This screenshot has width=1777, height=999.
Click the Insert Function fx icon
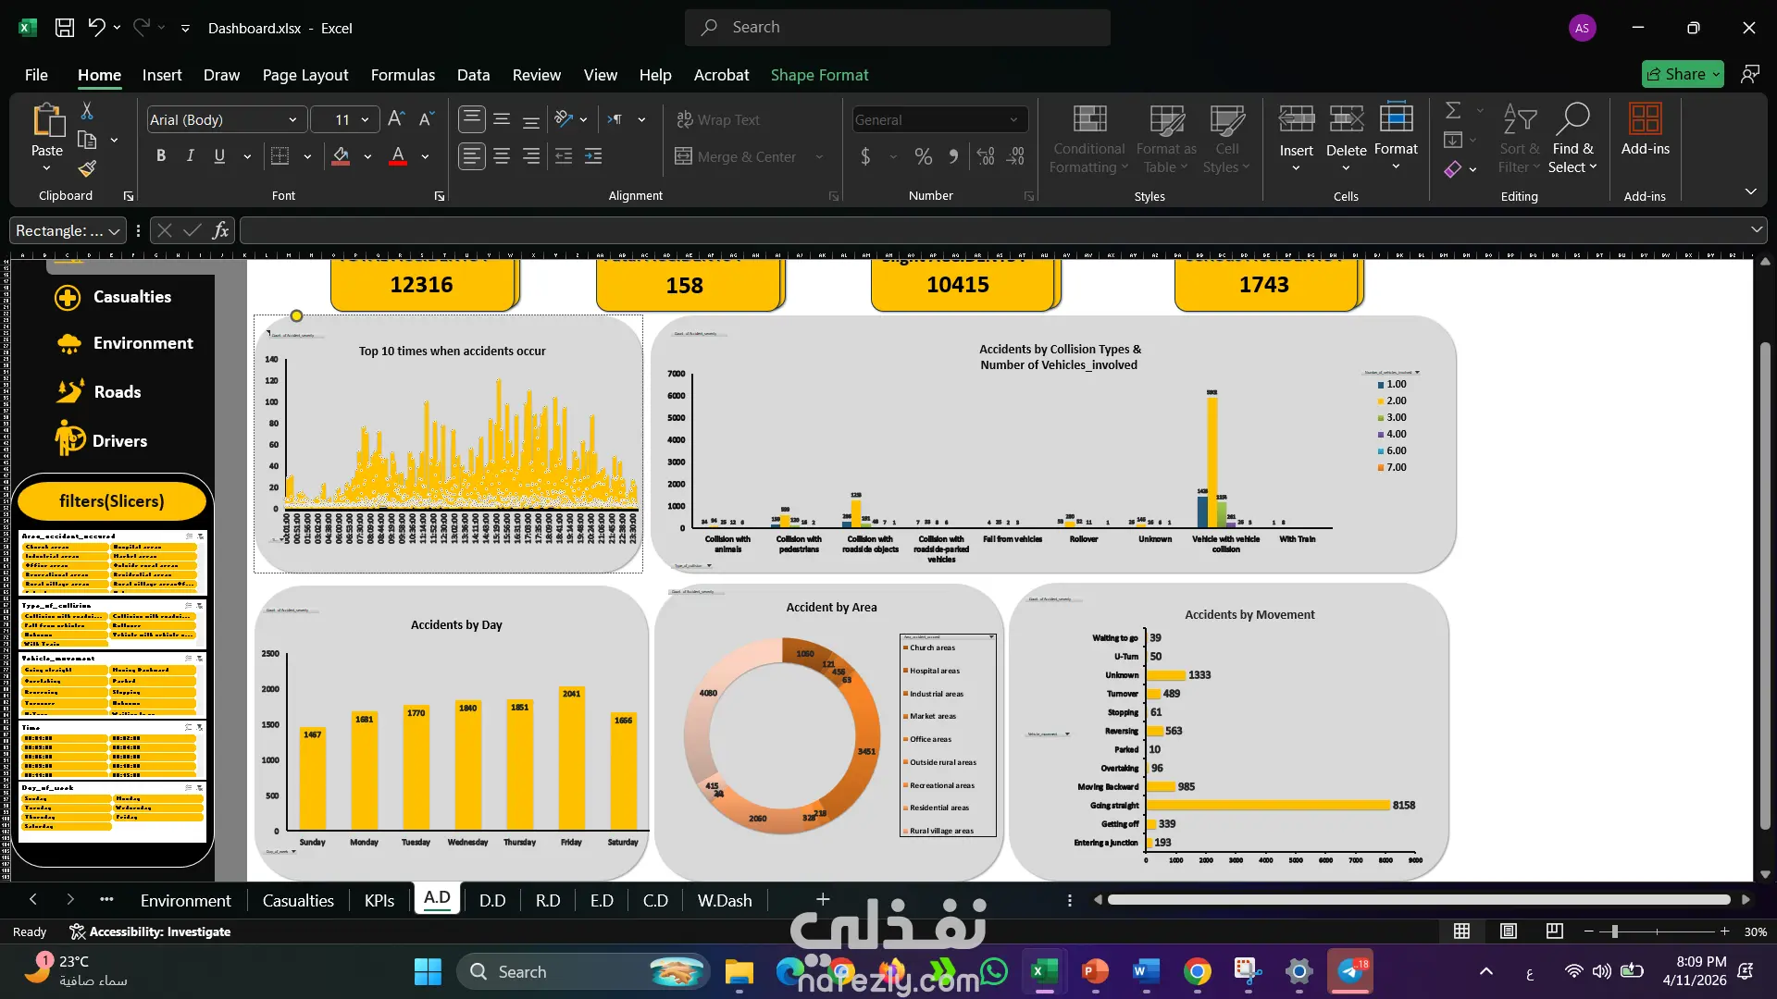coord(220,230)
